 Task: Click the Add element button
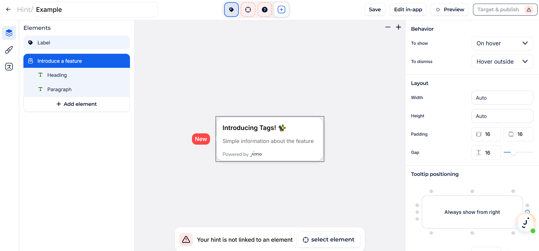point(77,104)
